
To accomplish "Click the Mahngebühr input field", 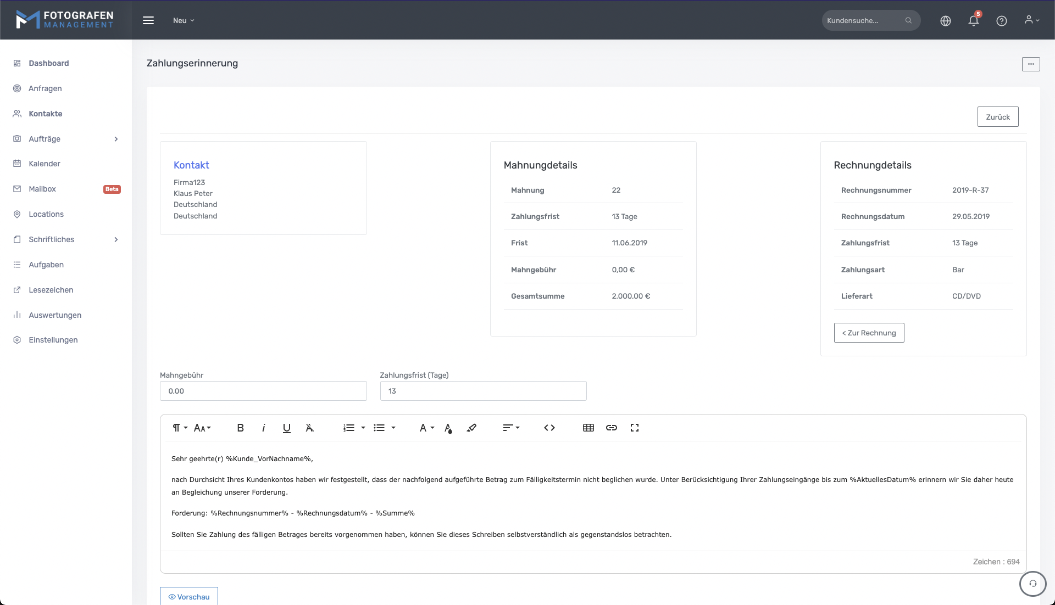I will [263, 391].
